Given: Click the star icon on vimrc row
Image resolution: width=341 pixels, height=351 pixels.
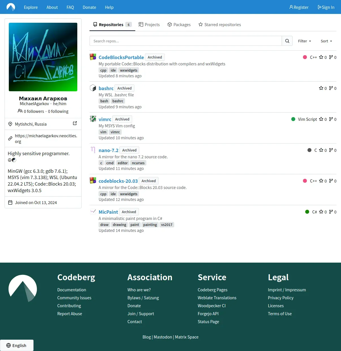Looking at the screenshot, I should 321,119.
